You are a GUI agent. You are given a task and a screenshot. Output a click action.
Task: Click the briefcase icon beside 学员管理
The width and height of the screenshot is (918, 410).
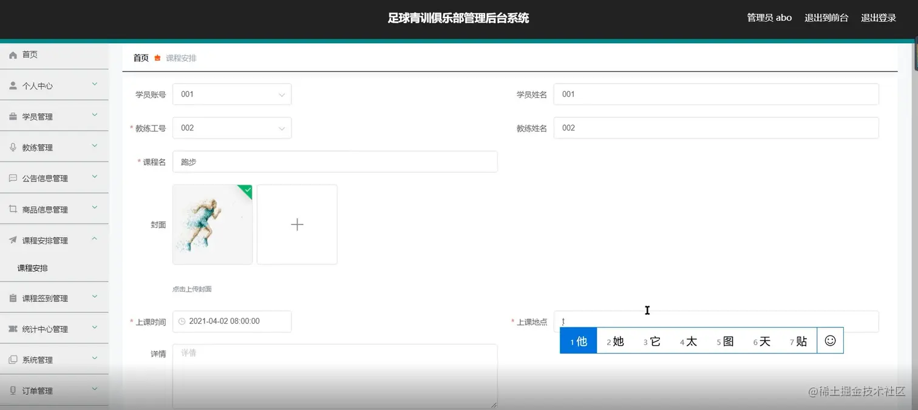[13, 116]
